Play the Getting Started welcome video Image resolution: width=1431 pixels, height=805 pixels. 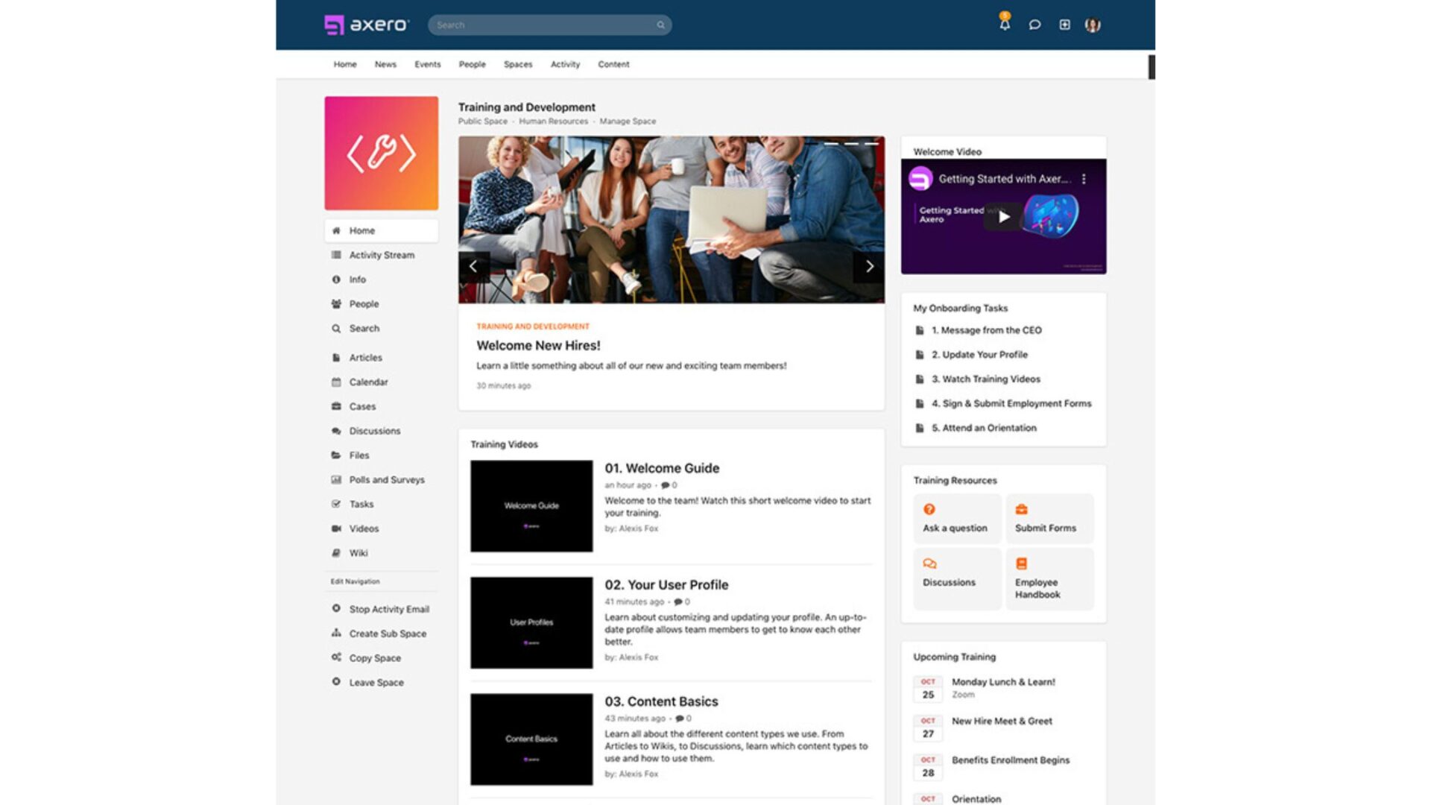[1004, 217]
